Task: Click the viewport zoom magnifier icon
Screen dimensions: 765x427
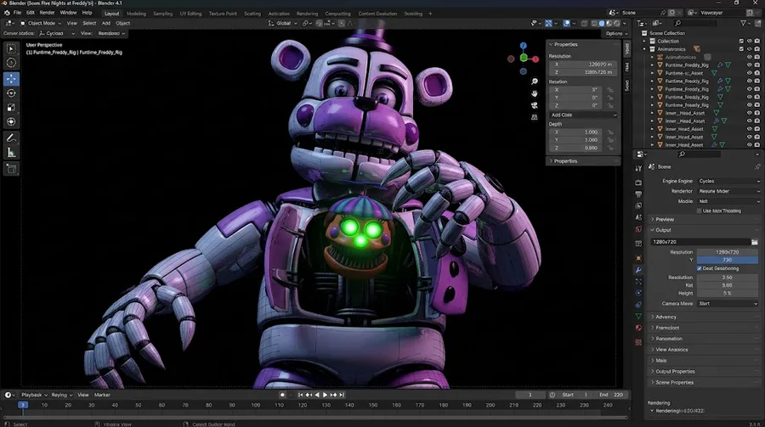Action: (535, 81)
